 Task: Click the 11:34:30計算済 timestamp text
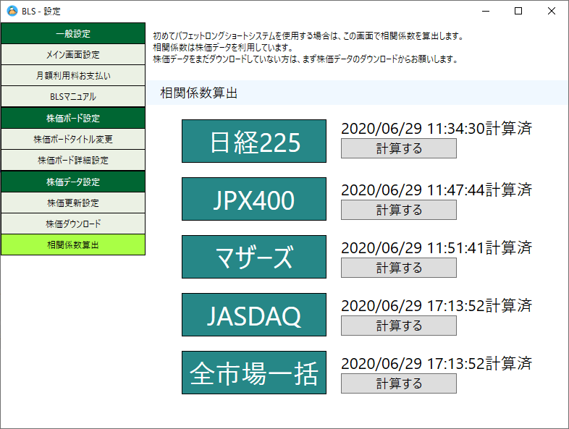pyautogui.click(x=437, y=128)
